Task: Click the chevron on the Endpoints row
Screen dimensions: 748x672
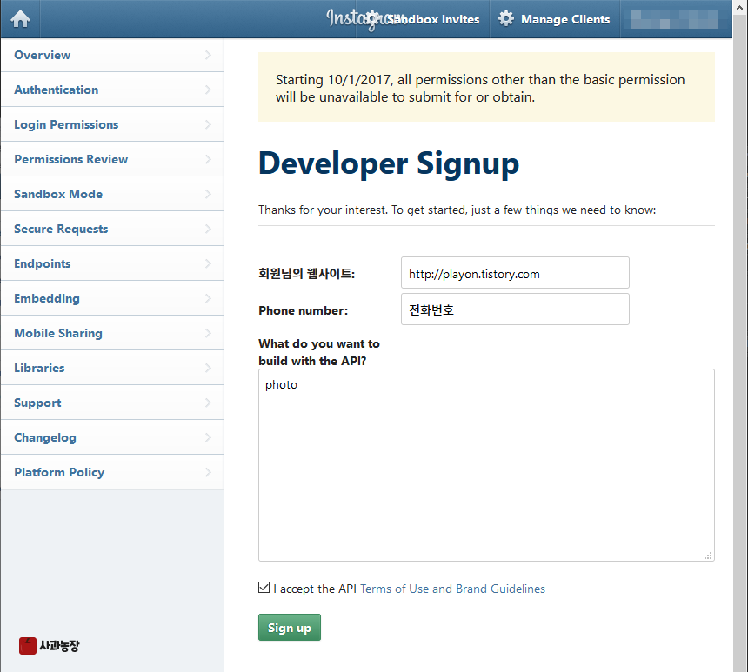Action: coord(208,263)
